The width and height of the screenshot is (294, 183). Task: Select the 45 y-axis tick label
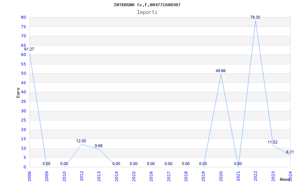24,83
